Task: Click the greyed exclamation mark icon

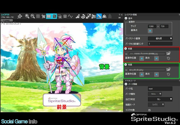Action: point(65,16)
